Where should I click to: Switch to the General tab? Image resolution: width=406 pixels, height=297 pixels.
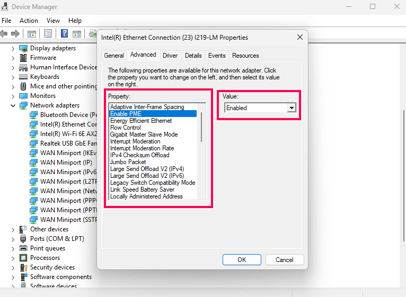coord(114,56)
